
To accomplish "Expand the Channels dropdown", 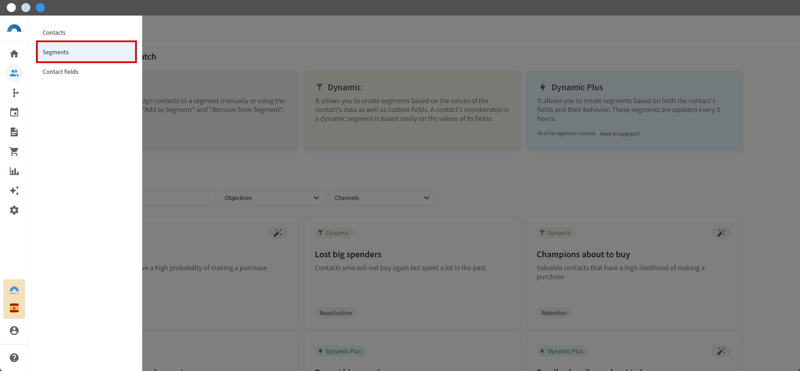I will [382, 198].
